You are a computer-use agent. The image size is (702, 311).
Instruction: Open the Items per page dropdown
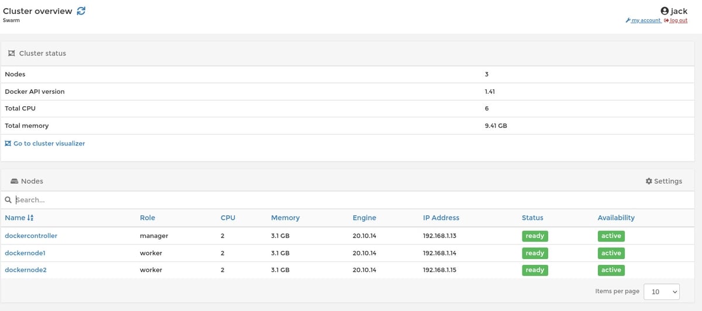point(661,292)
